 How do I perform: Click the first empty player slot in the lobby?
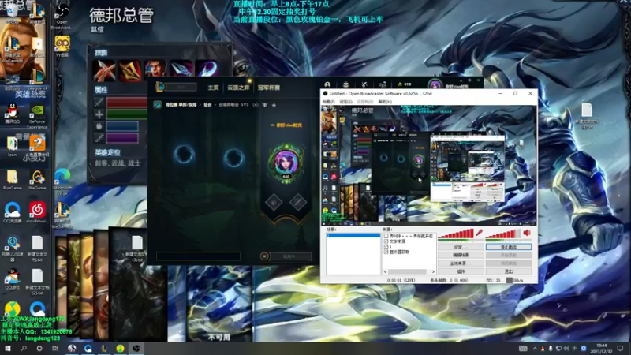184,155
